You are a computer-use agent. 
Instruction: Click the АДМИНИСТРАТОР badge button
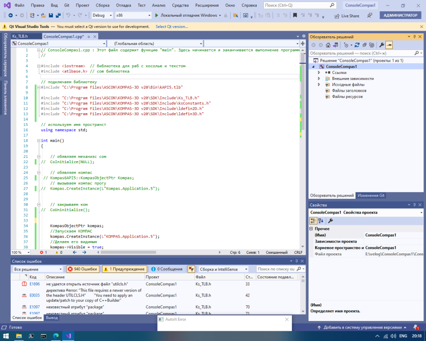[x=400, y=16]
